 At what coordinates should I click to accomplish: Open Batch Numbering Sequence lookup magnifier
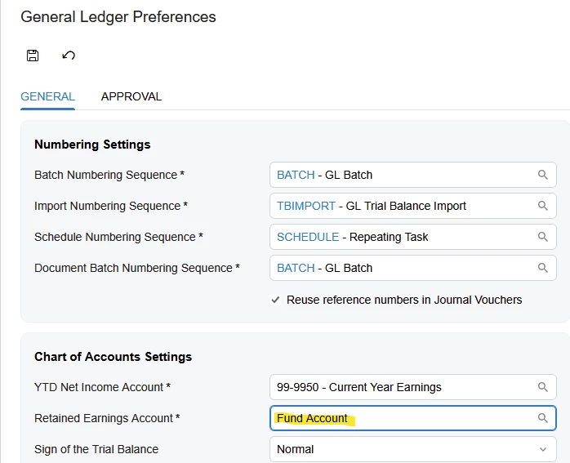coord(543,175)
